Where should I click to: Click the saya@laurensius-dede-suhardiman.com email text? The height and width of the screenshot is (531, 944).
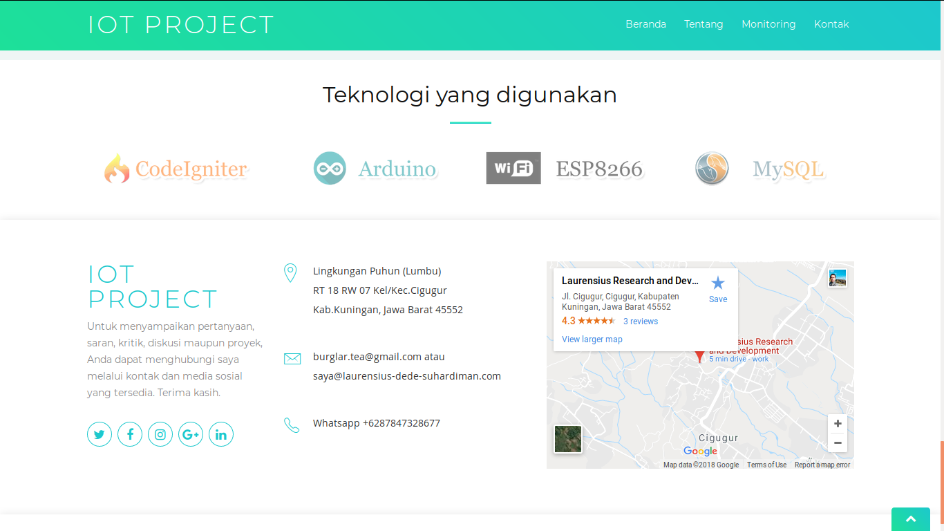[407, 376]
